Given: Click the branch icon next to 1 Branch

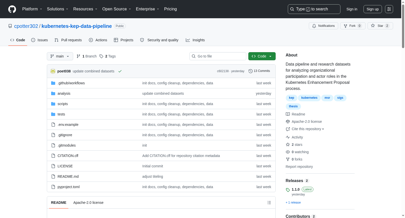Looking at the screenshot, I should click(x=78, y=56).
